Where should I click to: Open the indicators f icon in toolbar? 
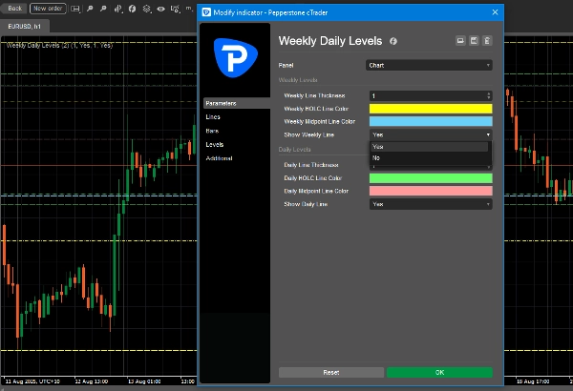pos(133,9)
